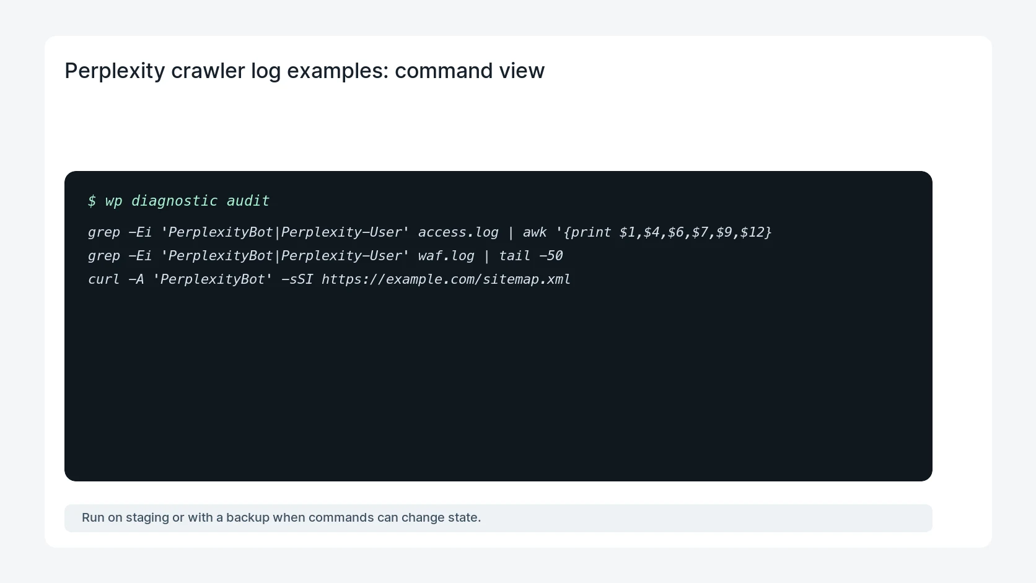Click the grep access.log awk command line

point(429,232)
